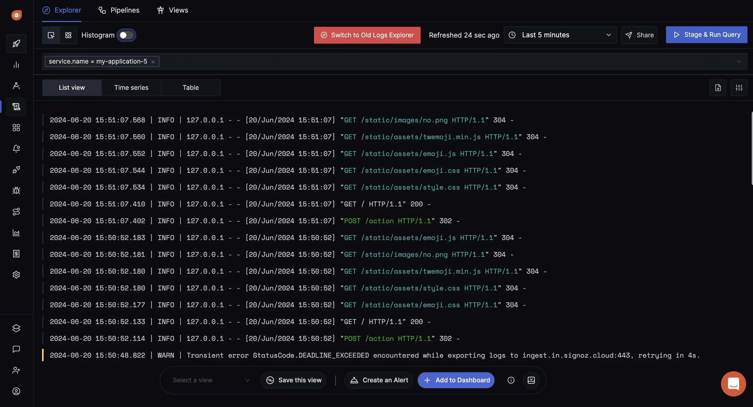Click the Exceptions bug icon in sidebar
This screenshot has width=753, height=407.
(16, 191)
